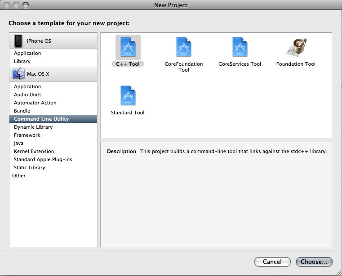Click the Mac OS X Finder icon
This screenshot has width=342, height=276.
point(18,74)
